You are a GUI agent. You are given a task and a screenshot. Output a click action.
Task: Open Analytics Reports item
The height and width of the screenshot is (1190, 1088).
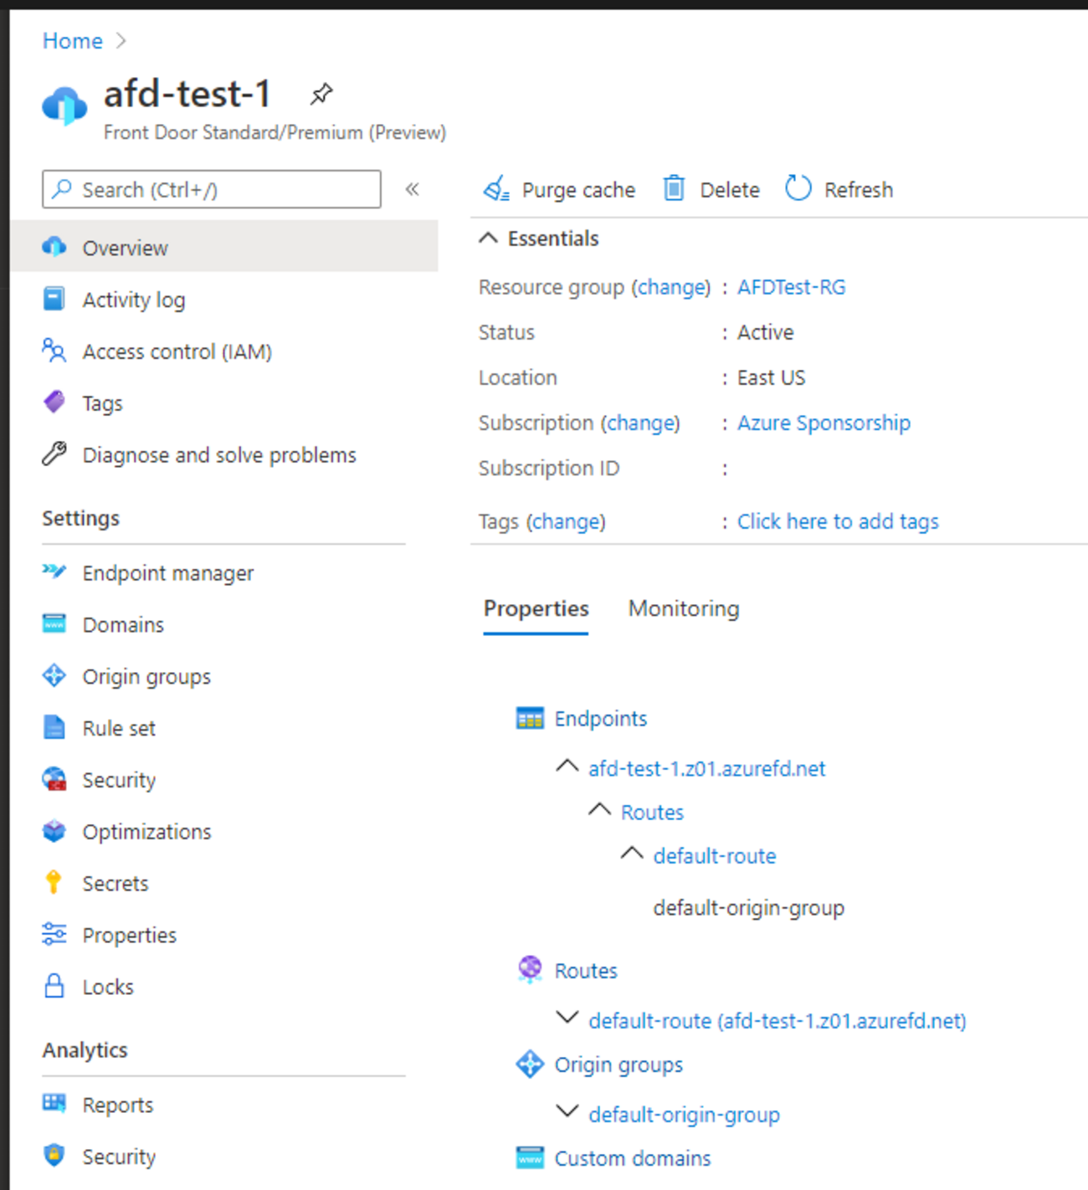[x=117, y=1105]
